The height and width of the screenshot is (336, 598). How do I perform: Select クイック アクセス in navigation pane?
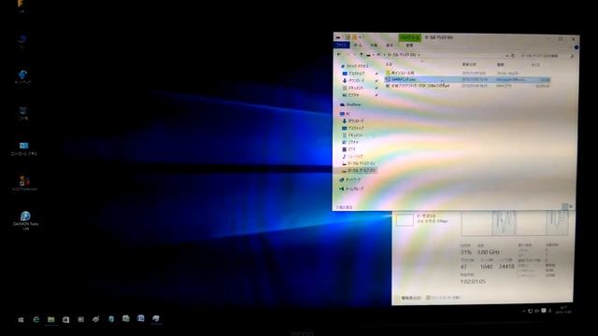click(355, 66)
